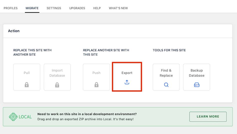237x134 pixels.
Task: Select the Migrate tab
Action: [32, 8]
